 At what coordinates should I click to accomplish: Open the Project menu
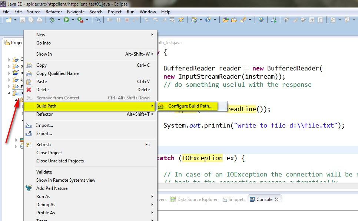(x=115, y=11)
